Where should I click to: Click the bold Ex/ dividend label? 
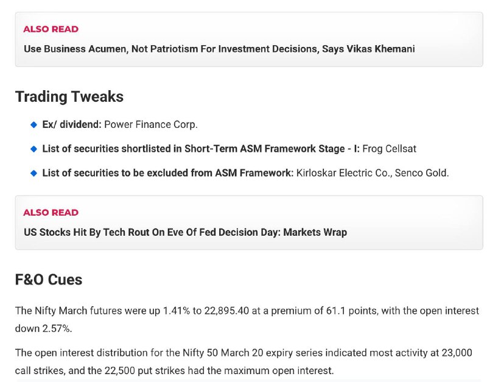(x=72, y=125)
